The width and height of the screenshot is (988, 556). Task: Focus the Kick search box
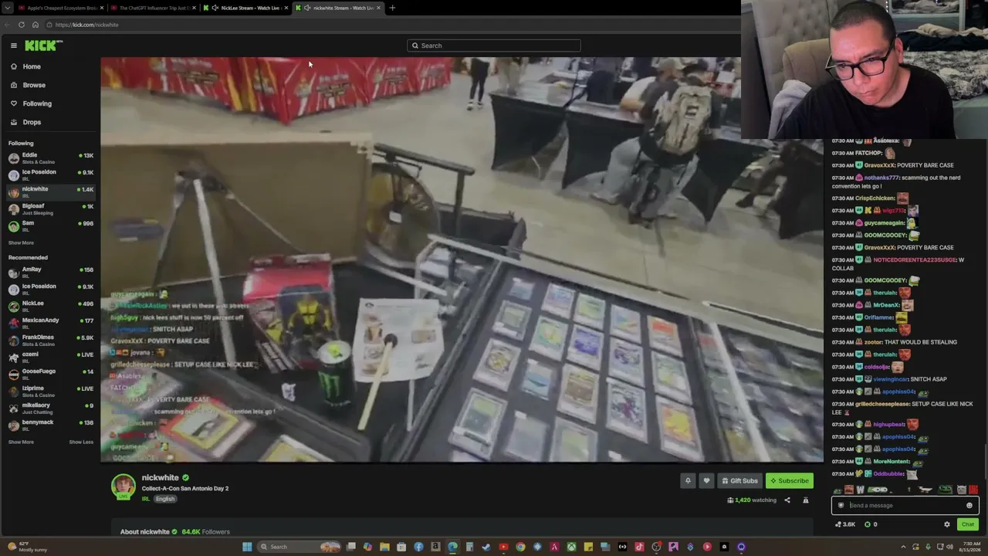click(x=494, y=46)
